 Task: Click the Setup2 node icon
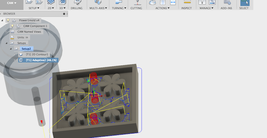[16, 49]
